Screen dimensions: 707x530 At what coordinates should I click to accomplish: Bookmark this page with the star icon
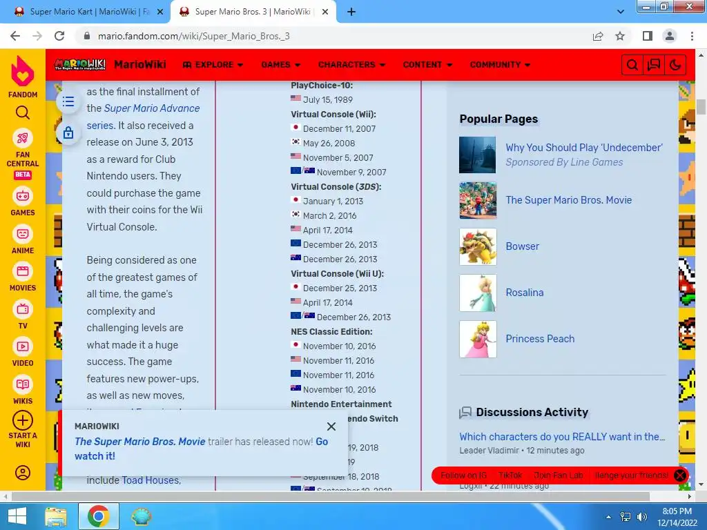tap(620, 36)
